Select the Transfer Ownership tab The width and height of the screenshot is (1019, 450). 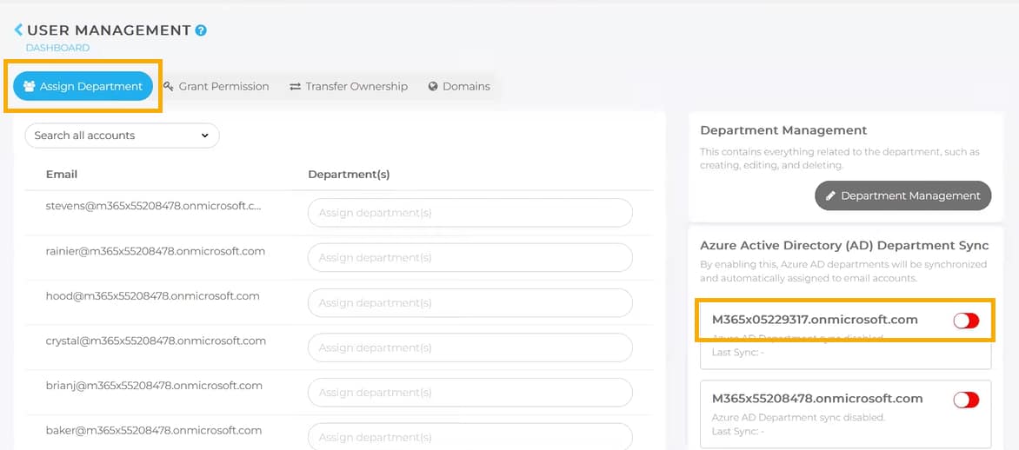[356, 86]
